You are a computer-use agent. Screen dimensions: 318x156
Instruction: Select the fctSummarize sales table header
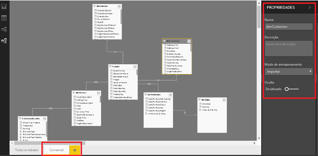[32, 118]
